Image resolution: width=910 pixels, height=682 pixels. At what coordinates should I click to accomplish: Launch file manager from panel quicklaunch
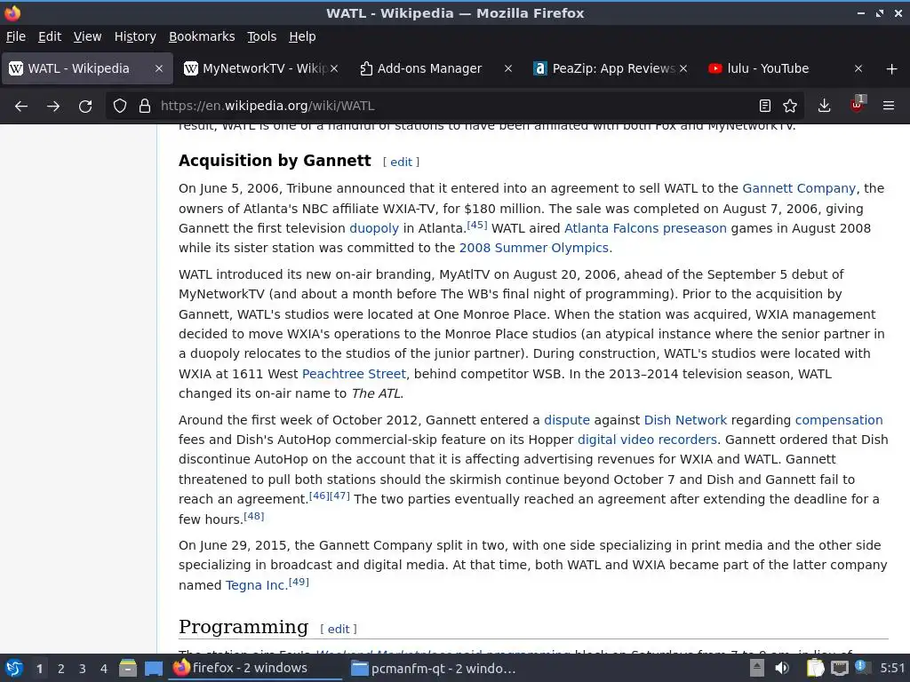(128, 669)
